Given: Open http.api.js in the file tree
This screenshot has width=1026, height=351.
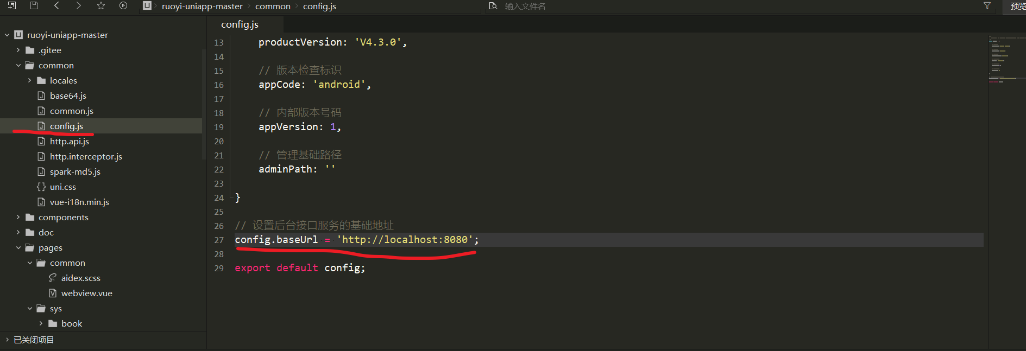Looking at the screenshot, I should pos(69,141).
